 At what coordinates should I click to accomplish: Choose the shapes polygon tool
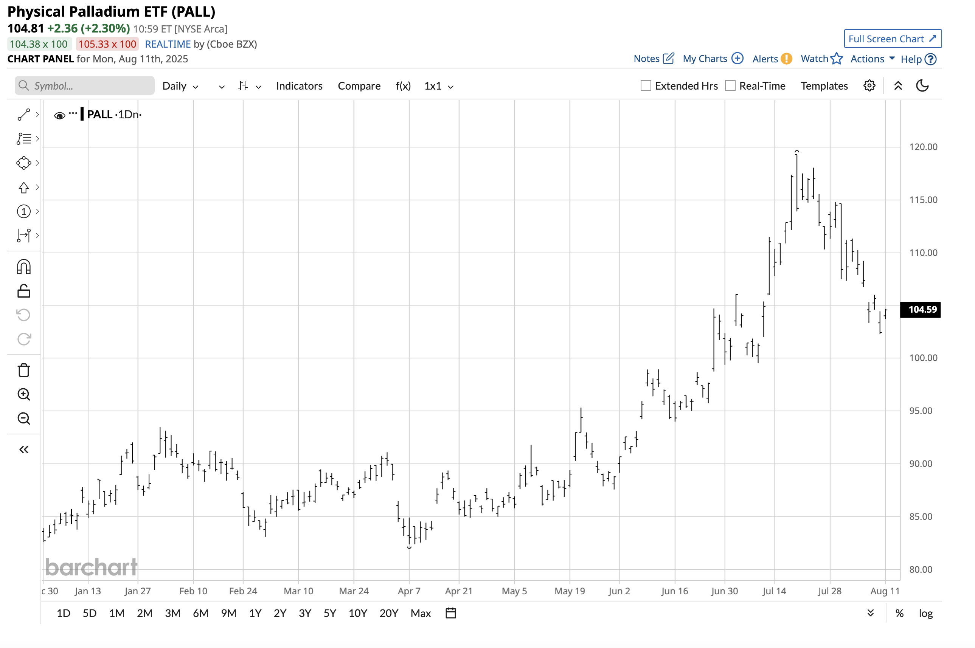[x=23, y=163]
